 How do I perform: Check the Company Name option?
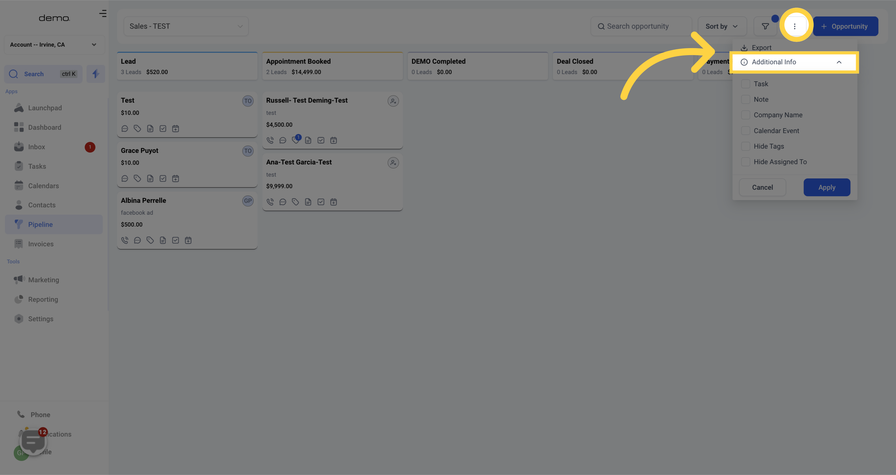tap(745, 115)
